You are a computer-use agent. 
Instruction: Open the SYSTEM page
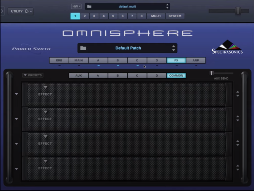point(175,16)
